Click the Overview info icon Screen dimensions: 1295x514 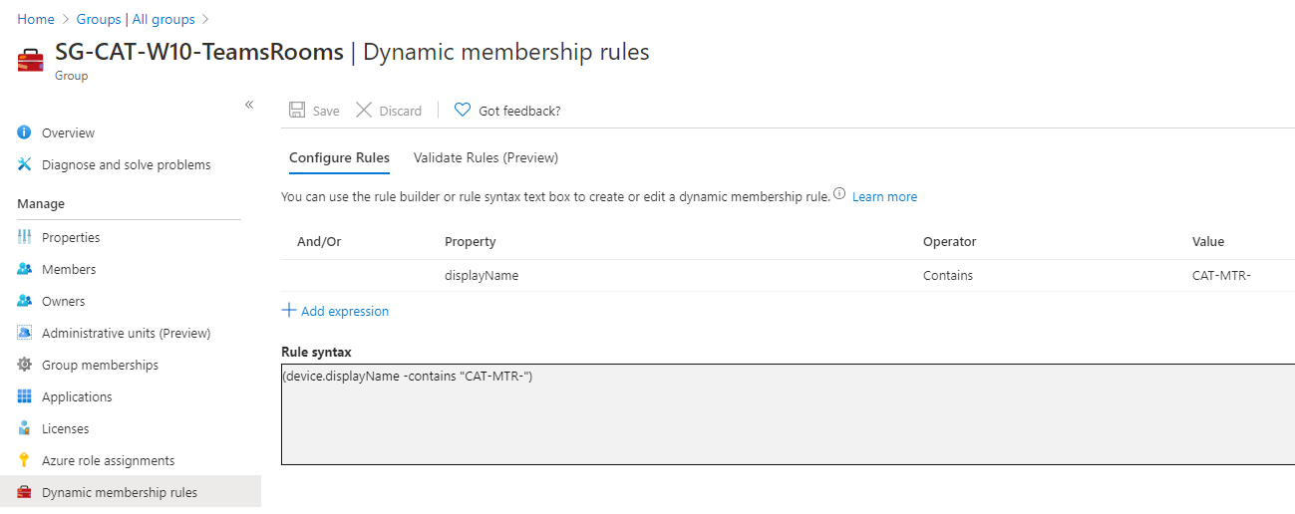tap(25, 132)
